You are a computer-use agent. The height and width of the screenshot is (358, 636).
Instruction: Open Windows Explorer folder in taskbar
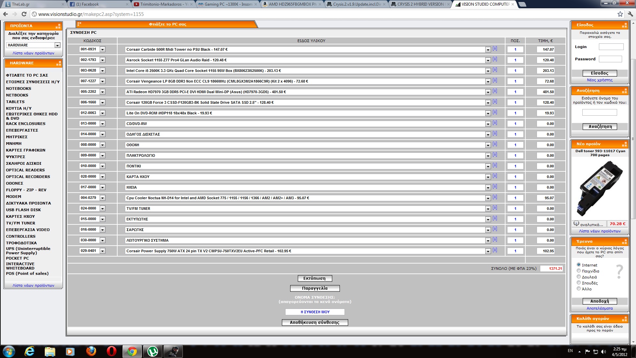click(50, 351)
